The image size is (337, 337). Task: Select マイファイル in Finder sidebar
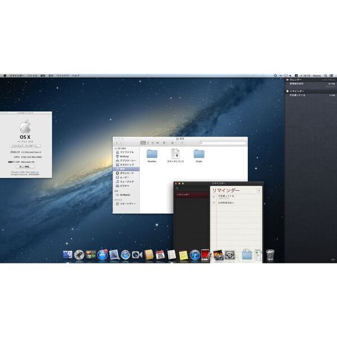pyautogui.click(x=126, y=152)
